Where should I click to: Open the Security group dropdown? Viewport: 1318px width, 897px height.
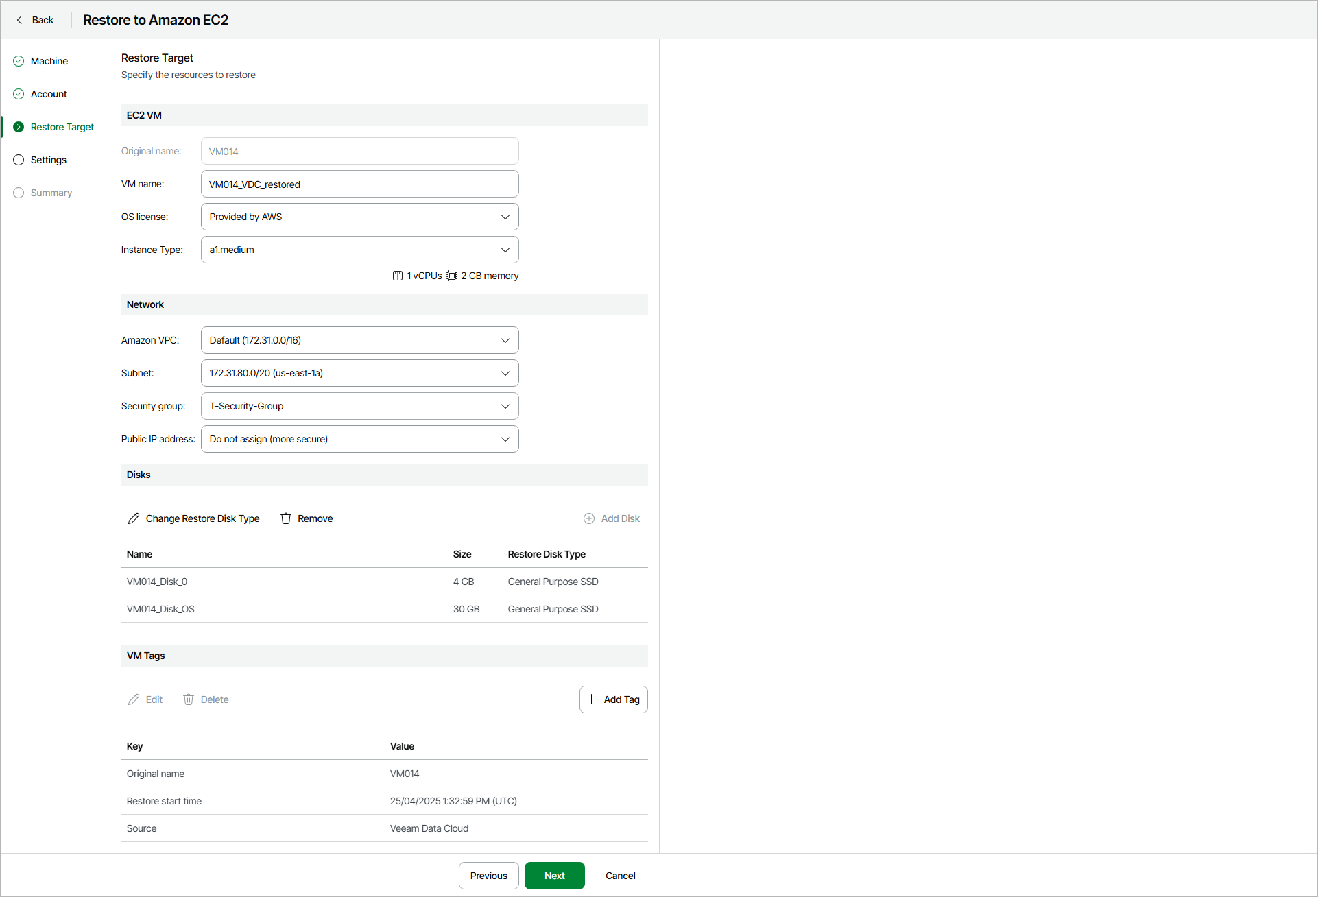359,406
